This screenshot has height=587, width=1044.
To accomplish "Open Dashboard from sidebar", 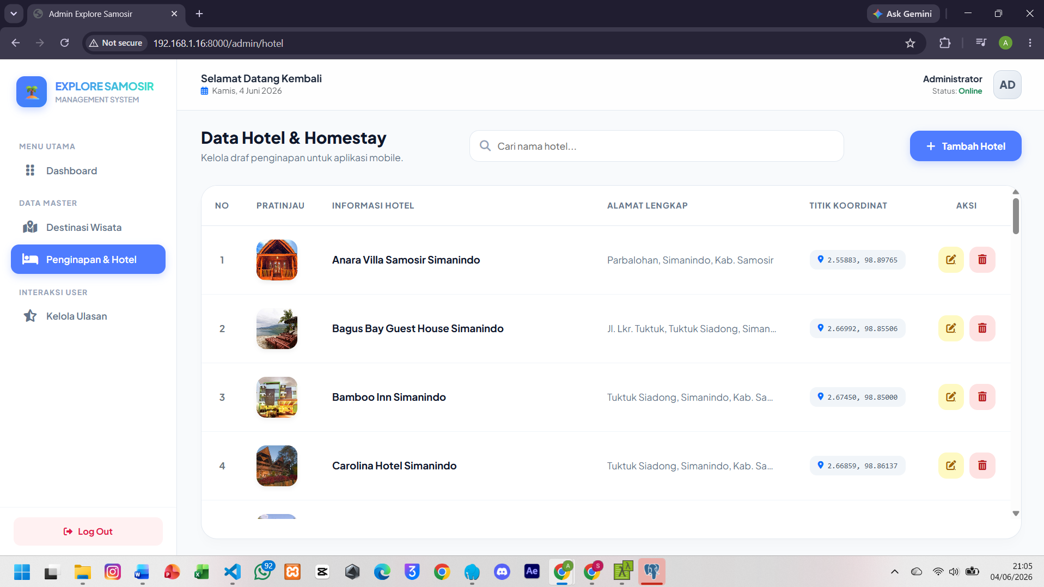I will [x=88, y=170].
